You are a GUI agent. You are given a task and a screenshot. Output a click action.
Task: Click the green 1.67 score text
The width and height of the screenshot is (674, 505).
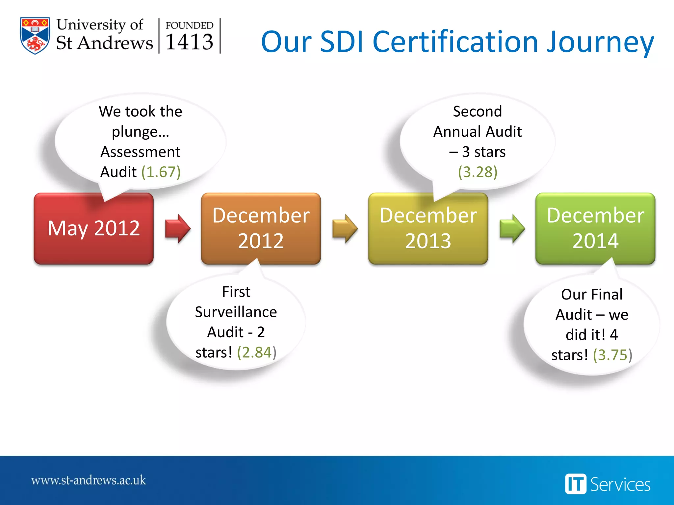click(x=161, y=172)
